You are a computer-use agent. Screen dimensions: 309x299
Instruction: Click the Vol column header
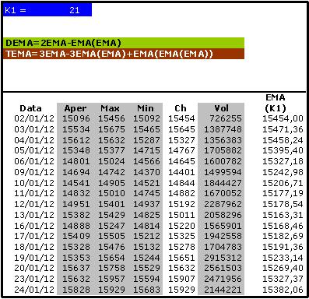click(221, 108)
